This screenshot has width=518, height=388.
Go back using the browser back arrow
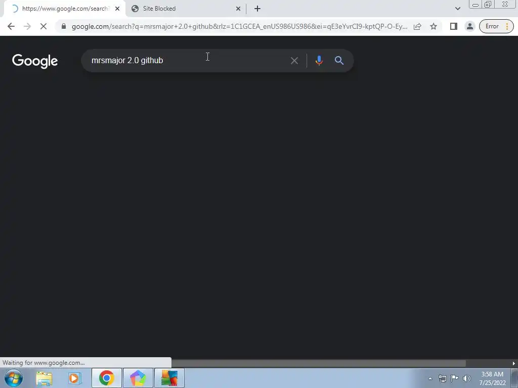11,26
